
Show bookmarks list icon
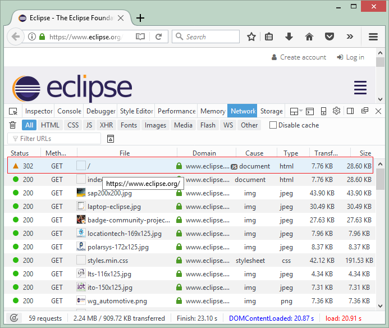point(269,37)
